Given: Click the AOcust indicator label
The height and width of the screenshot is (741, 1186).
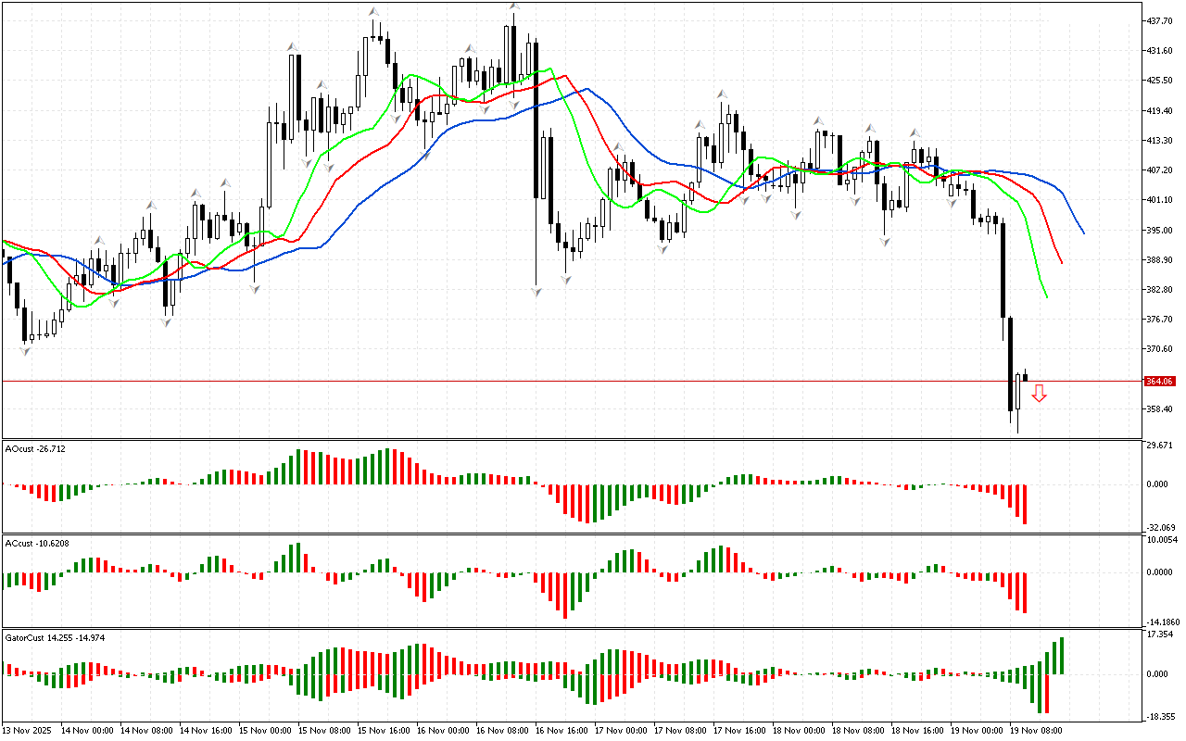Looking at the screenshot, I should [35, 448].
